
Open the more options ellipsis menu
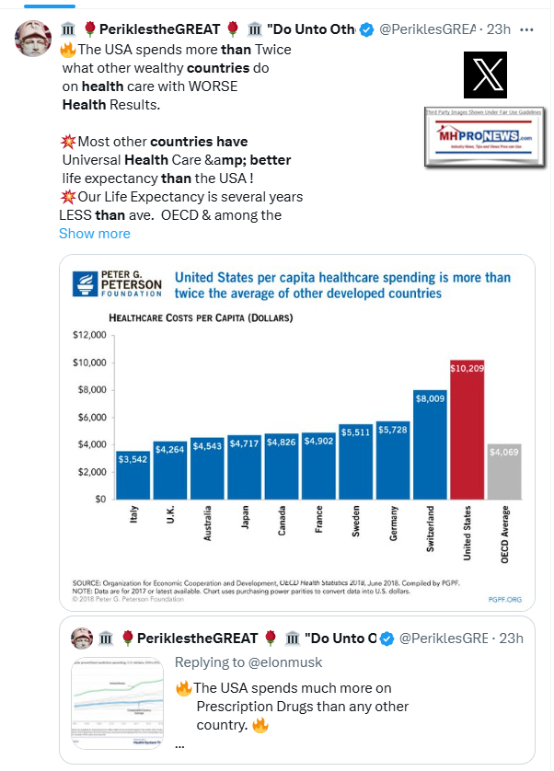click(x=525, y=29)
